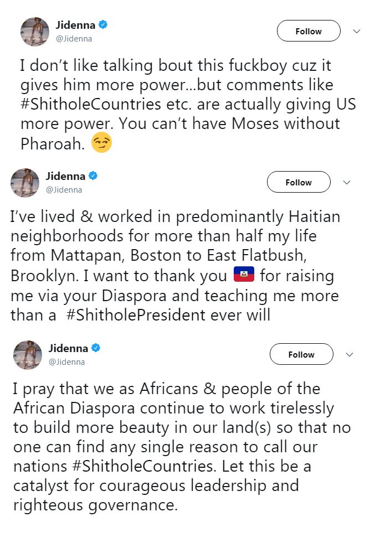
Task: Click the Haitian flag emoji
Action: tap(244, 275)
